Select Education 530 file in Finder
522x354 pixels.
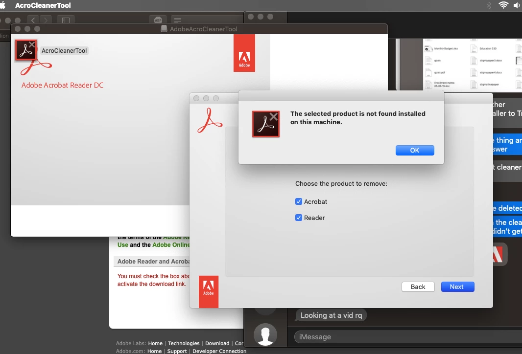(484, 48)
